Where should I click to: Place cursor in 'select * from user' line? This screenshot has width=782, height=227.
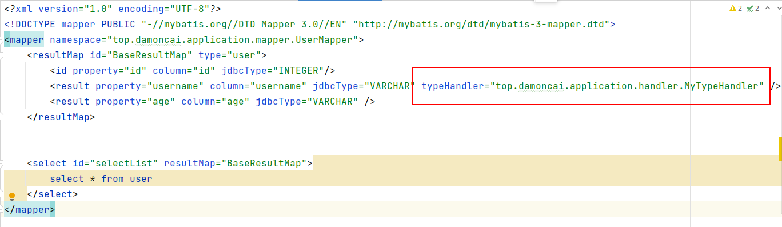click(x=101, y=179)
